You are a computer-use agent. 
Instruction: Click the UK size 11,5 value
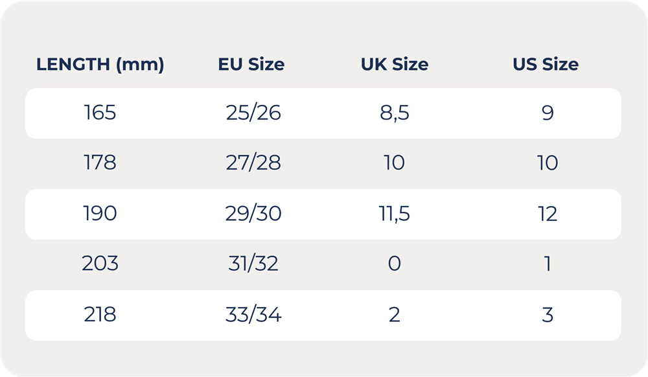[395, 214]
